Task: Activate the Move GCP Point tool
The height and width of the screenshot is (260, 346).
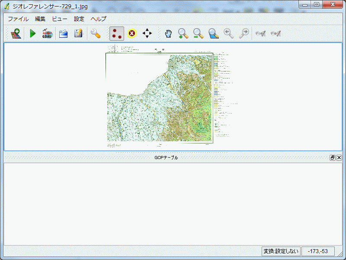Action: [x=147, y=33]
